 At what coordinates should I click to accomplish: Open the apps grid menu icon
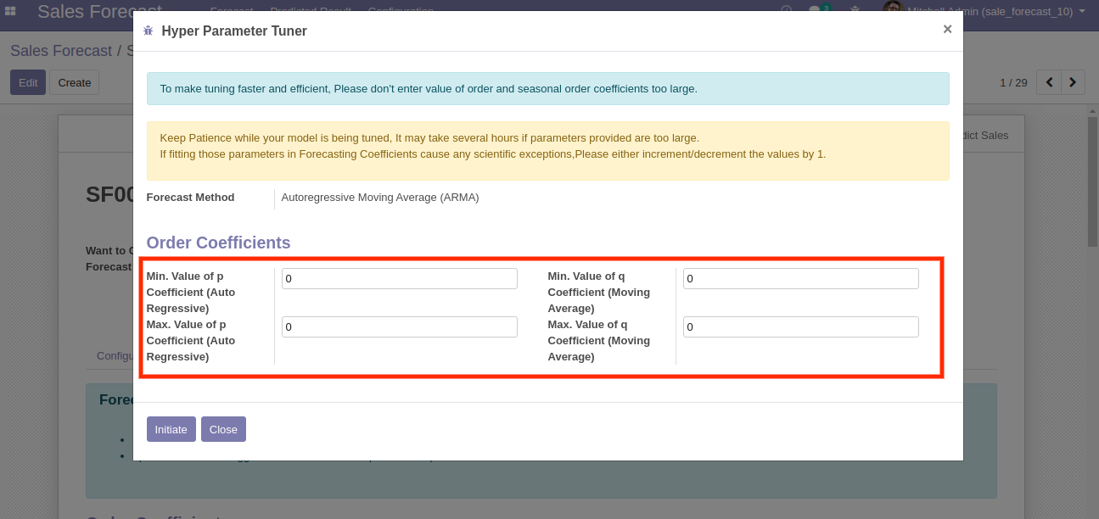pos(10,10)
